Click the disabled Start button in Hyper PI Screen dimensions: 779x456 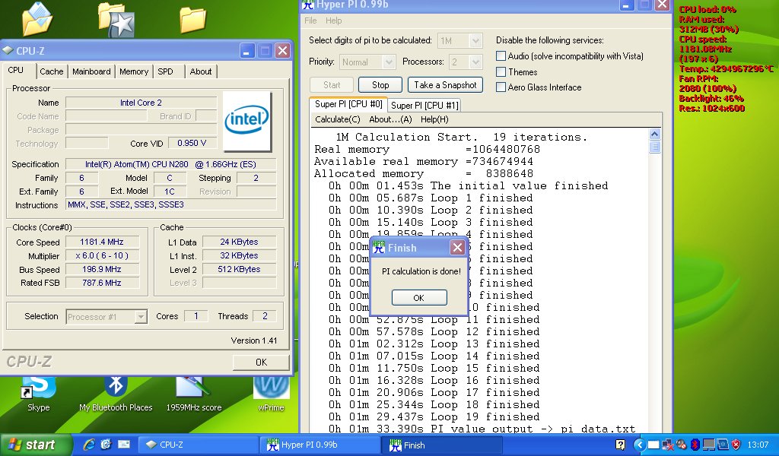332,85
